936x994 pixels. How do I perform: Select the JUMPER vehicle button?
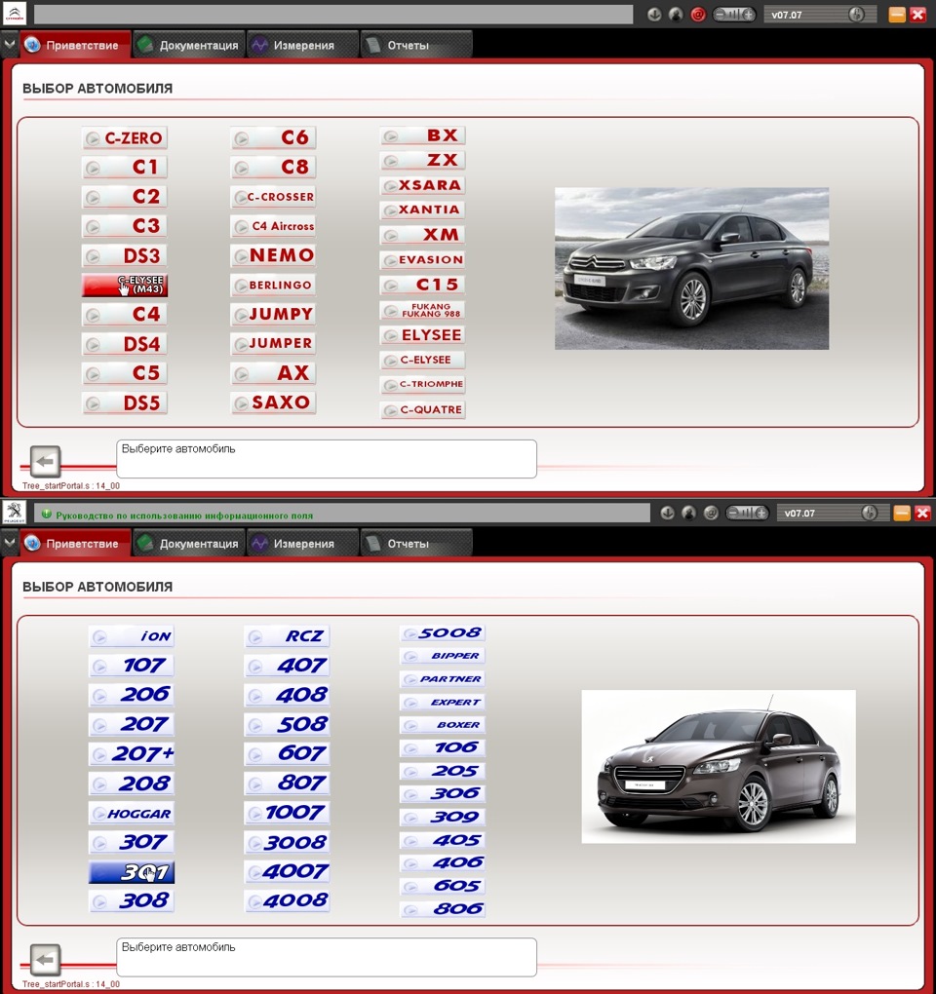coord(273,343)
